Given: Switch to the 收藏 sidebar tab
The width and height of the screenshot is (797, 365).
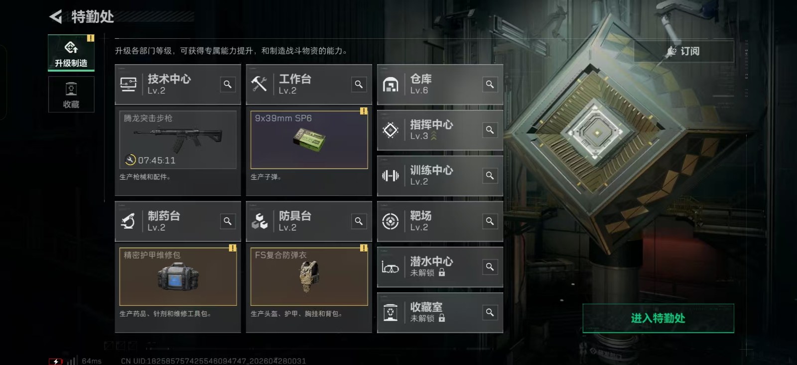Looking at the screenshot, I should point(71,94).
